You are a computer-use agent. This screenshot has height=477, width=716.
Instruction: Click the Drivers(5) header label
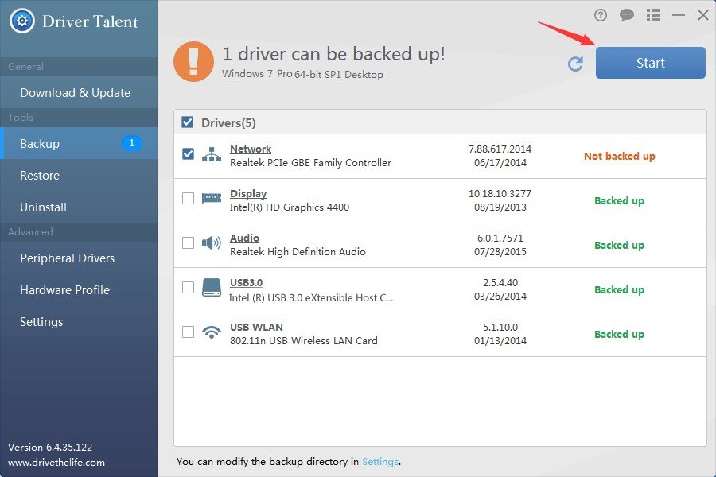[x=228, y=122]
